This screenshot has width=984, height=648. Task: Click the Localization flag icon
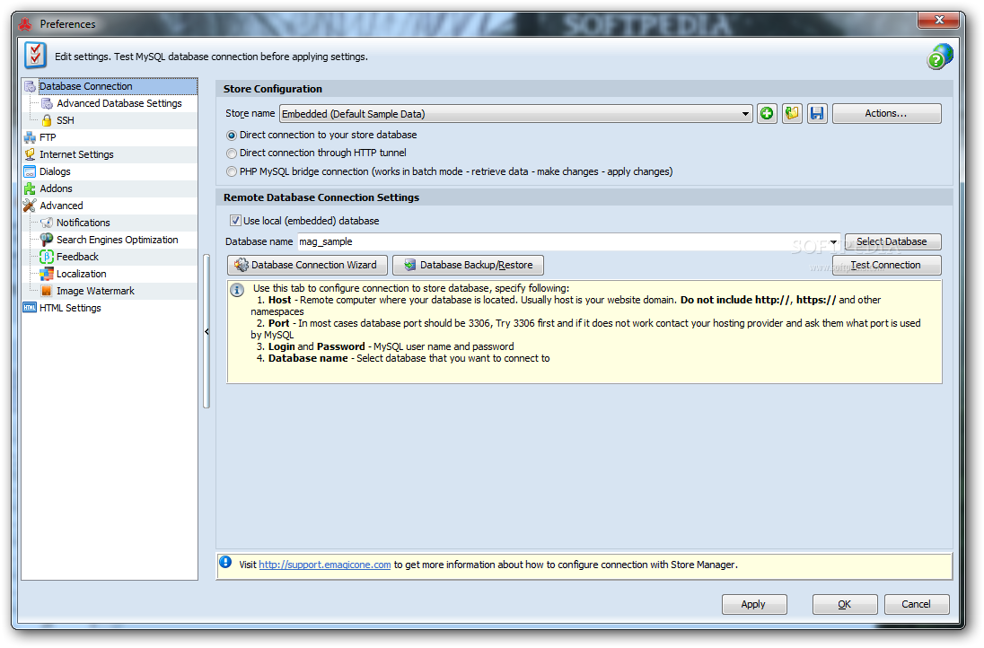pyautogui.click(x=47, y=274)
